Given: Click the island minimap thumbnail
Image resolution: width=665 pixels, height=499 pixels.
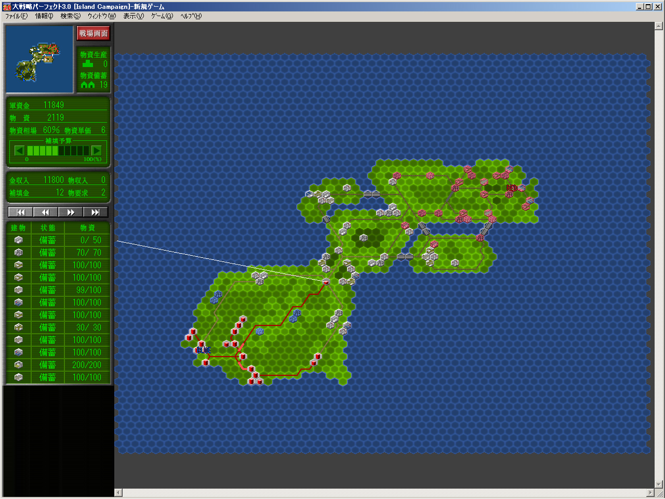Looking at the screenshot, I should pos(39,59).
